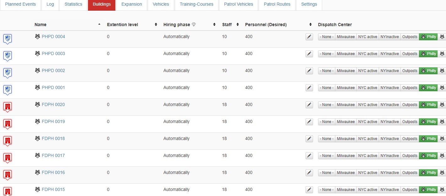The width and height of the screenshot is (446, 196).
Task: Sort buildings by Name column
Action: (x=68, y=25)
